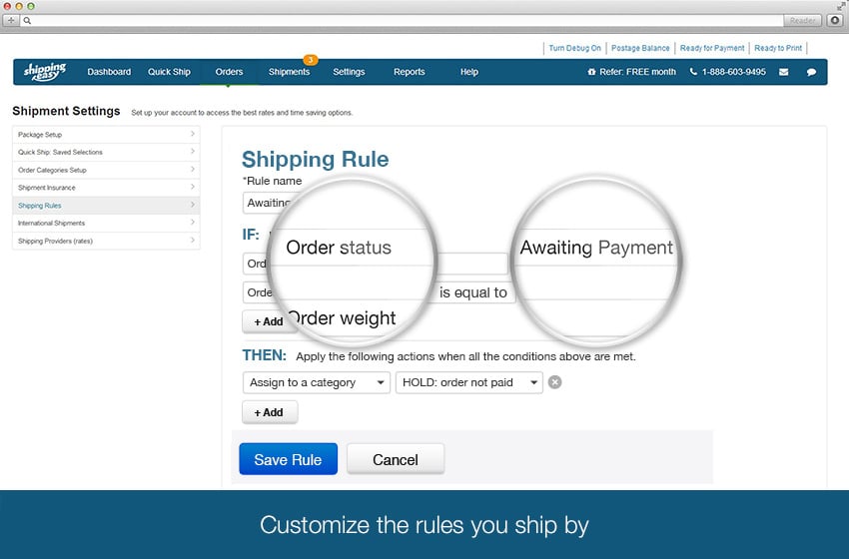Image resolution: width=849 pixels, height=559 pixels.
Task: Click the Turn Debug On link
Action: coord(574,48)
